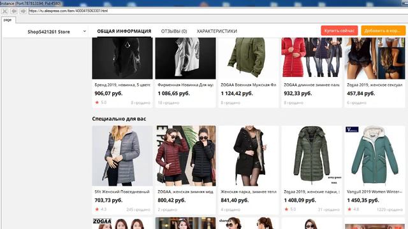Switch to the ОБЩАЯ ИНФОРМАЦИЯ tab
Viewport: 408px width, 229px height.
[124, 31]
